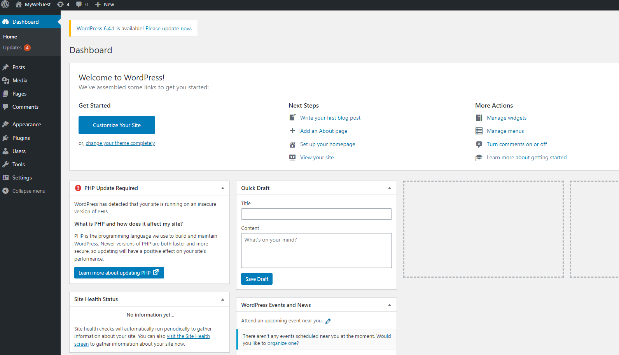The width and height of the screenshot is (619, 355).
Task: Click the Collapse menu arrow icon
Action: tap(5, 191)
